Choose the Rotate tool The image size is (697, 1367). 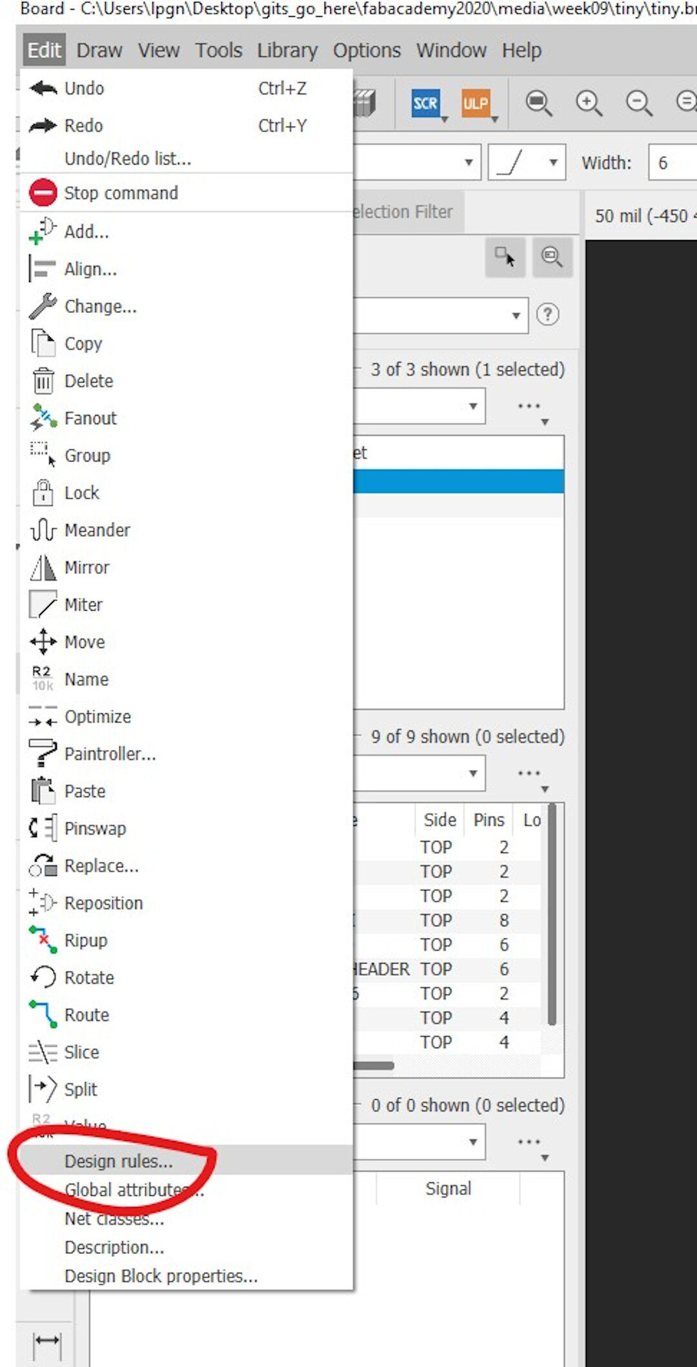187,977
